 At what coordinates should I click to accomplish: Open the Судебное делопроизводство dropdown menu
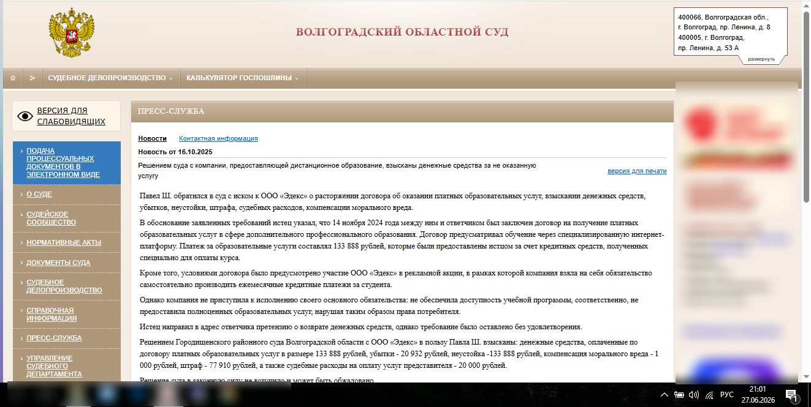coord(110,78)
